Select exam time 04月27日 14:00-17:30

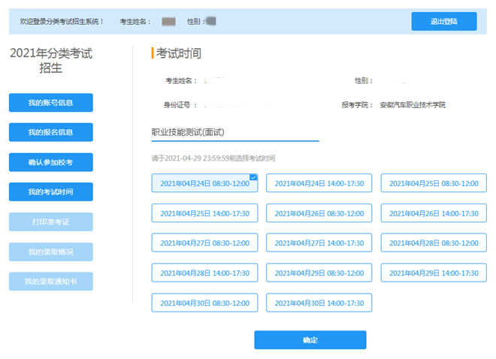coord(319,243)
